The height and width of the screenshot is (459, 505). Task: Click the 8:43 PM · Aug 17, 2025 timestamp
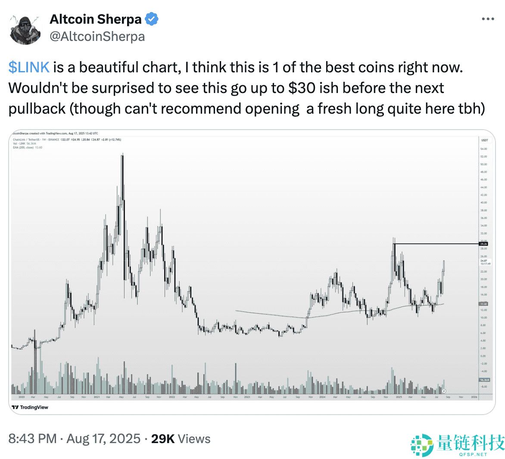coord(75,439)
